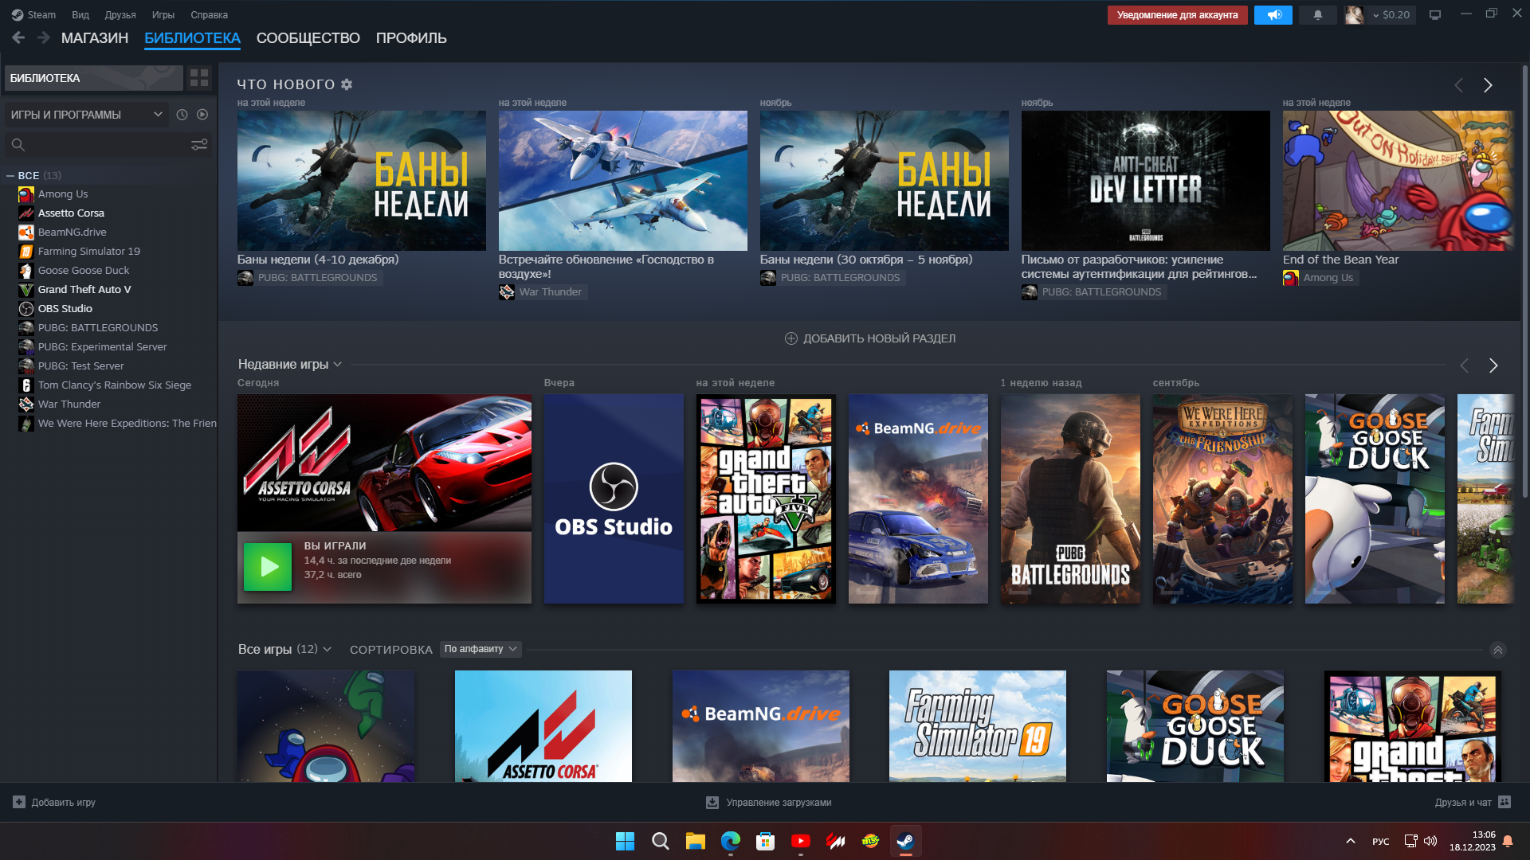Viewport: 1530px width, 860px height.
Task: Click the Steam logo menu
Action: [x=33, y=14]
